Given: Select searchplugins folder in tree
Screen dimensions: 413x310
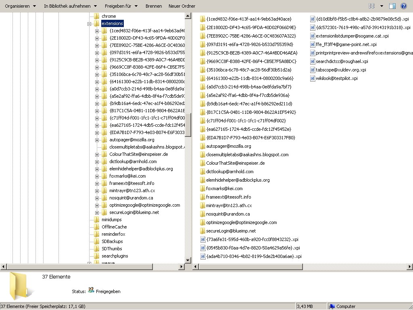Looking at the screenshot, I should coord(115,256).
